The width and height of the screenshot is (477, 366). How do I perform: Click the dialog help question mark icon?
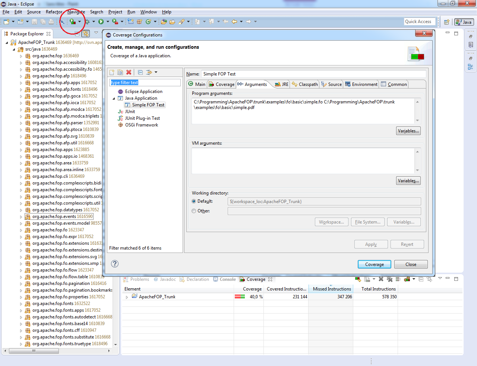tap(115, 264)
